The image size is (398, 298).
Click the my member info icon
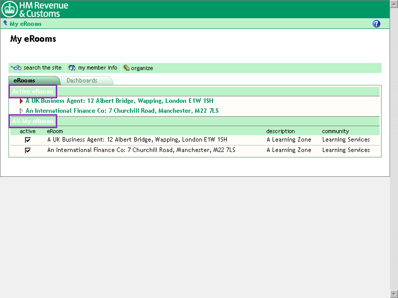click(x=72, y=68)
